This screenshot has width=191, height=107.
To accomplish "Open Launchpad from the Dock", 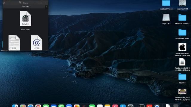I will 23,106.
